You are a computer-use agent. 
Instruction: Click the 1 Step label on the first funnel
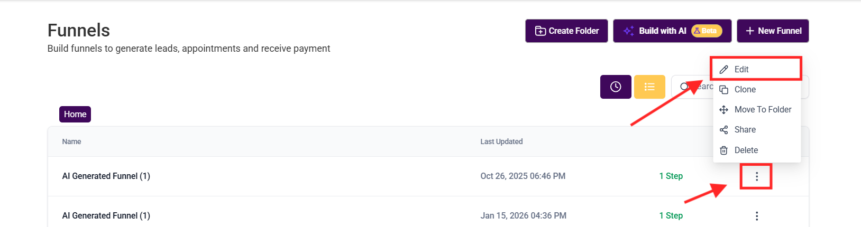tap(671, 176)
